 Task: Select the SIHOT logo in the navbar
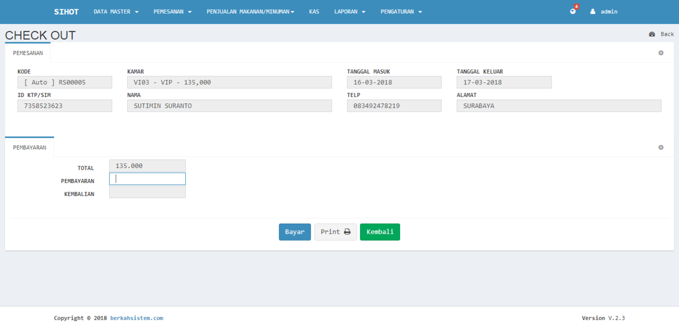click(66, 11)
